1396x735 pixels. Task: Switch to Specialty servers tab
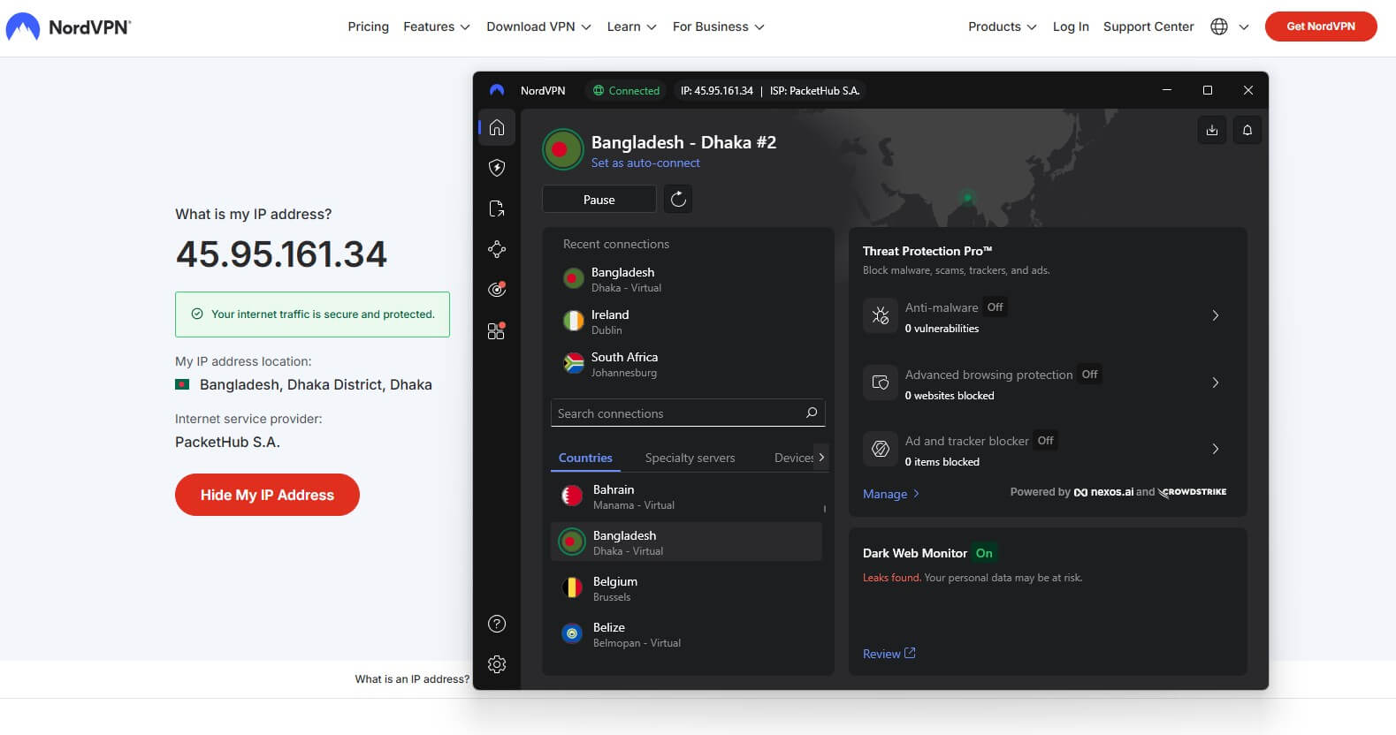(x=690, y=458)
